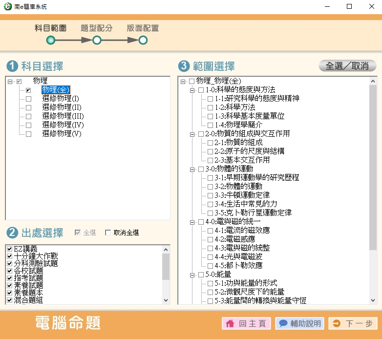The width and height of the screenshot is (382, 339).
Task: Check 5-1:功與能量的形式 checkbox
Action: coord(210,283)
